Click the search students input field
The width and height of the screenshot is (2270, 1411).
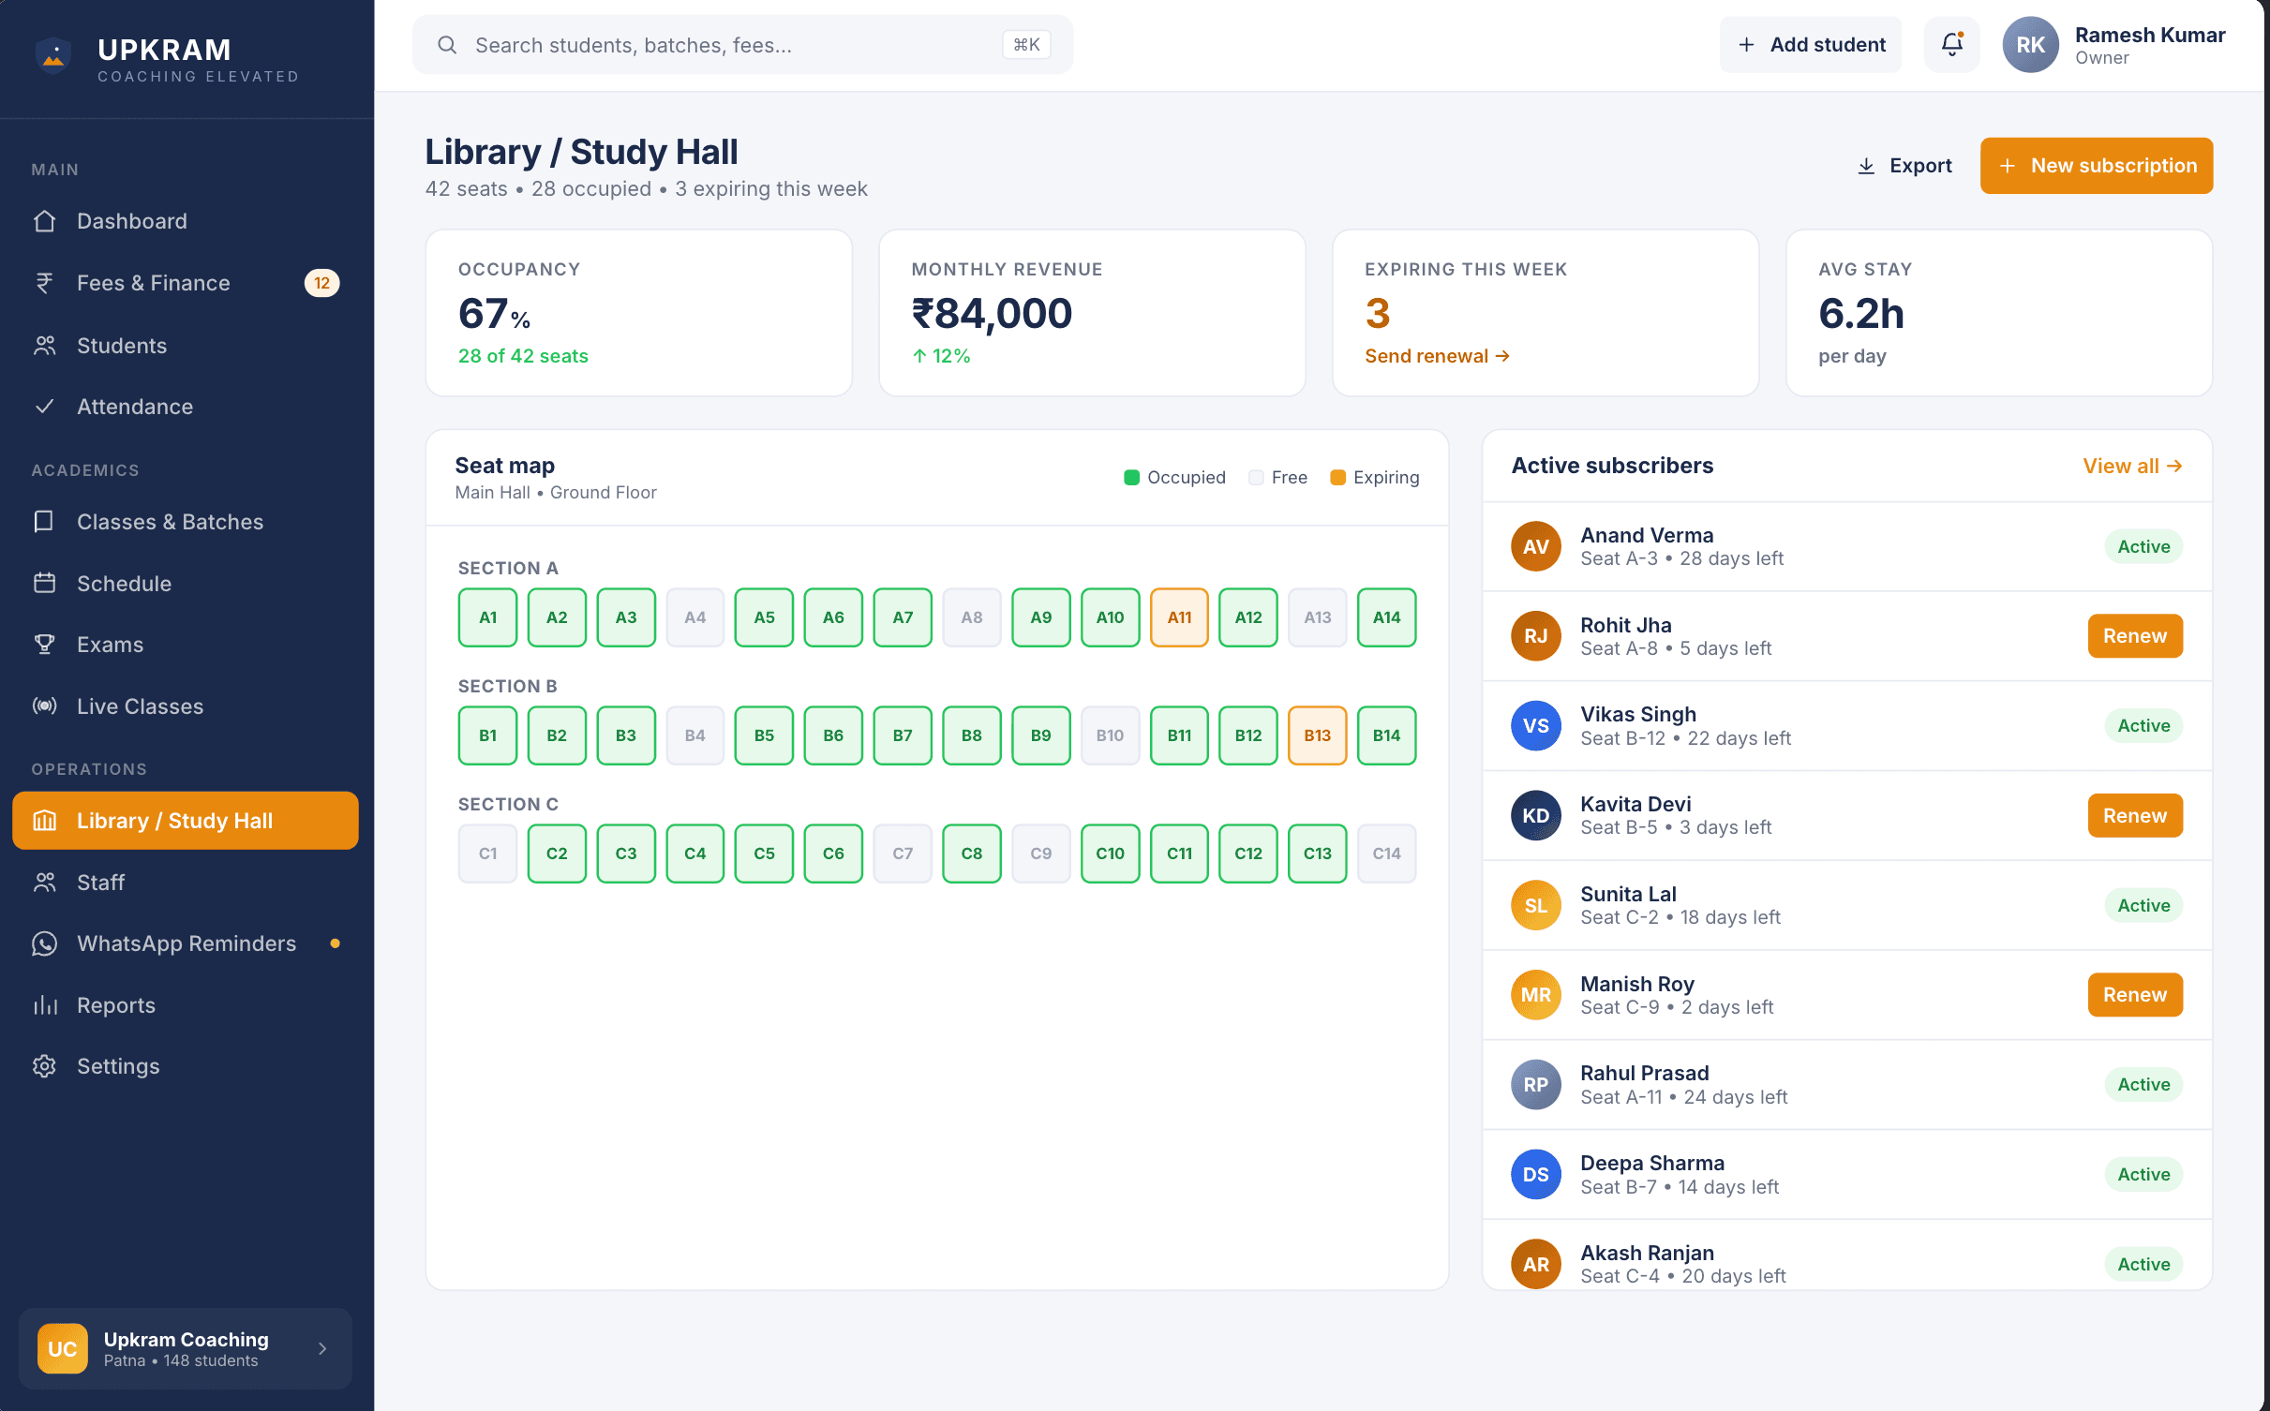[742, 44]
